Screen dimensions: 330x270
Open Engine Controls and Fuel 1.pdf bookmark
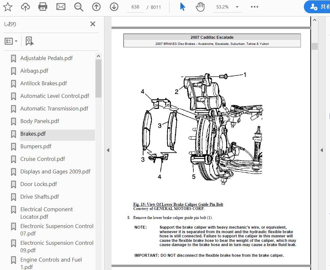51,263
